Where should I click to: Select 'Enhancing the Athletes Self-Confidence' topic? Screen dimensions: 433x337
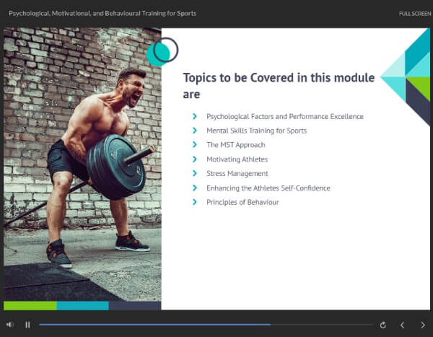(268, 188)
